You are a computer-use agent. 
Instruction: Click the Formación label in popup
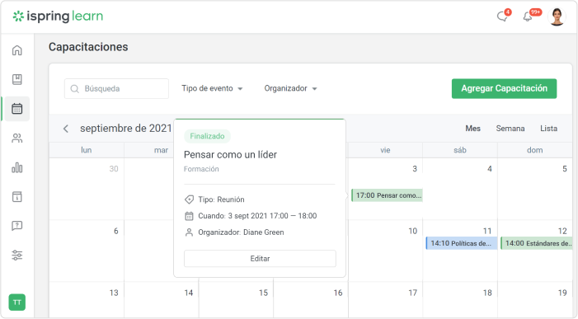[x=201, y=169]
